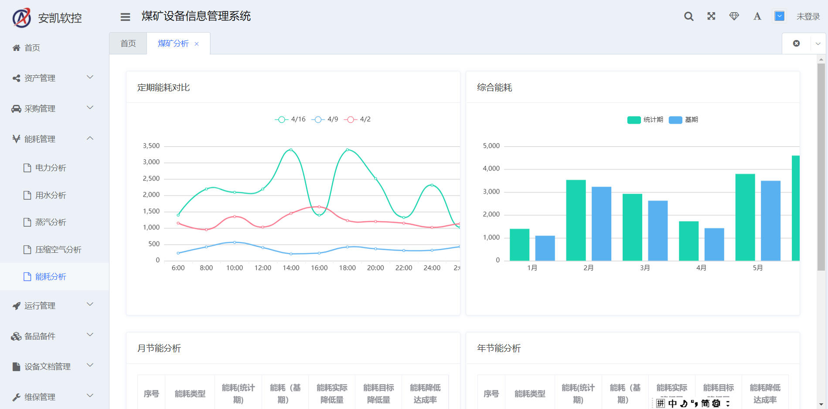Screen dimensions: 828x409
Task: Click the IME 简 simplified toggle
Action: [705, 403]
